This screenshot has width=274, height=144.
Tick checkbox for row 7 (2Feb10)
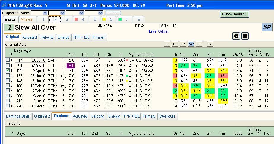pos(8,91)
